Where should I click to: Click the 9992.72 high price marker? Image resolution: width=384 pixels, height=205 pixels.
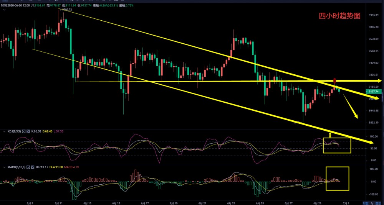pyautogui.click(x=67, y=10)
